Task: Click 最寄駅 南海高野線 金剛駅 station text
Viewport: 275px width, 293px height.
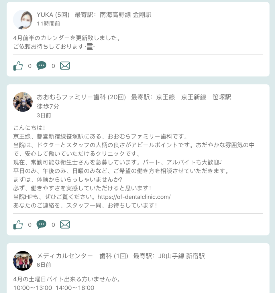Action: 113,15
